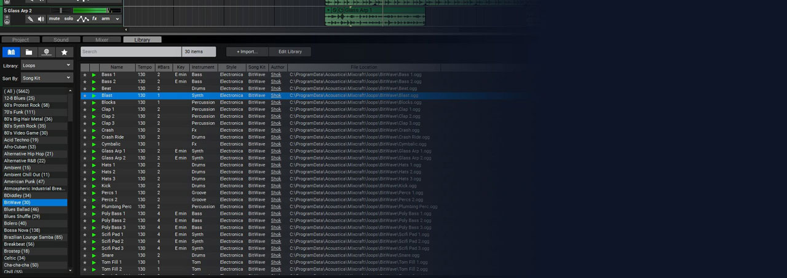Screen dimensions: 787x278
Task: Preview the Clap 1 loop play icon
Action: click(x=94, y=109)
